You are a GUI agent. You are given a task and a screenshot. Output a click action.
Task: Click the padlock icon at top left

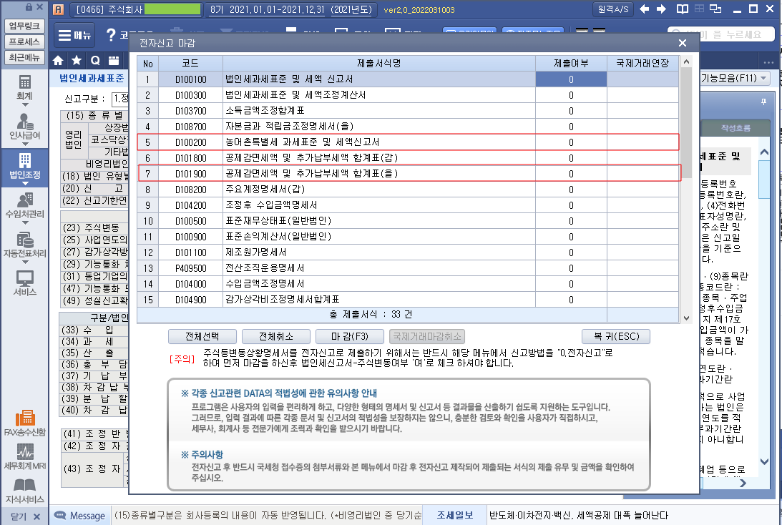click(29, 7)
